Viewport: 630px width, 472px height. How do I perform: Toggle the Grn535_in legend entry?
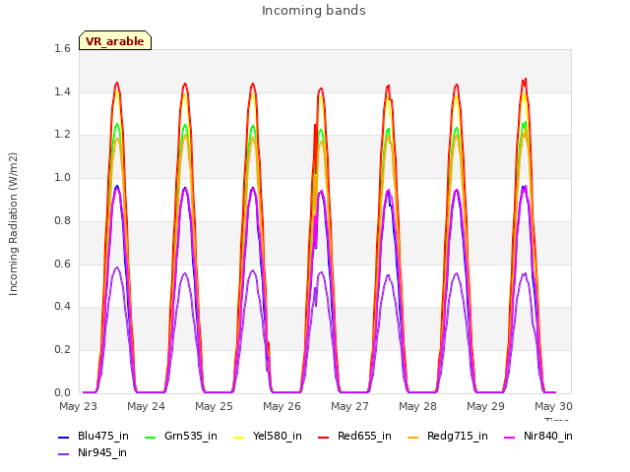(x=181, y=437)
